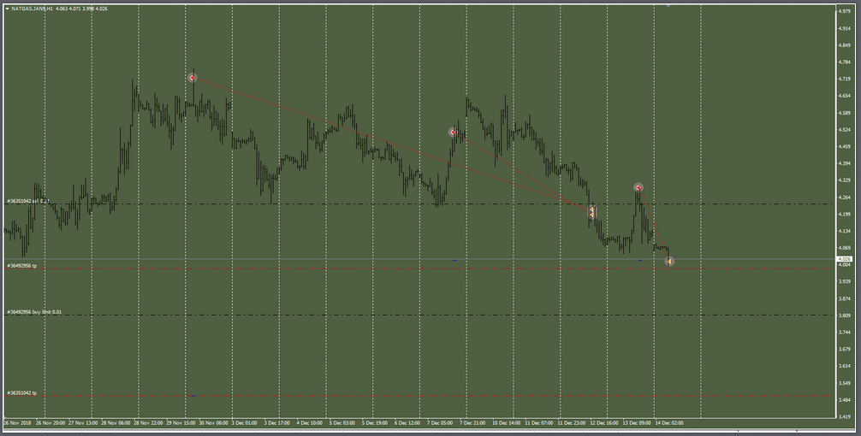
Task: Click the trade close marker at the latest candle
Action: click(669, 262)
